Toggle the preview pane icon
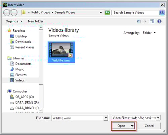The height and width of the screenshot is (135, 168). 152,21
